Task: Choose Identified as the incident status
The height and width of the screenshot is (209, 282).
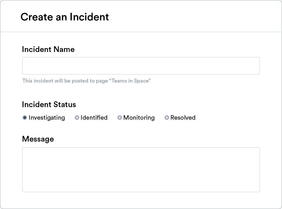Action: tap(77, 118)
